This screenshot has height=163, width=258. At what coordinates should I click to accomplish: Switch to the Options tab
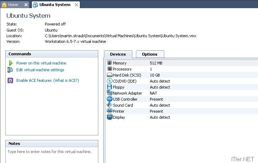[150, 54]
